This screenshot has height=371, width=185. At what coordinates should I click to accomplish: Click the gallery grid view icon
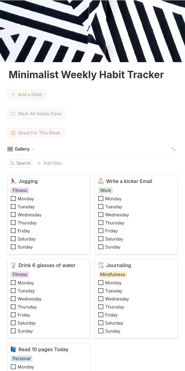(x=10, y=149)
